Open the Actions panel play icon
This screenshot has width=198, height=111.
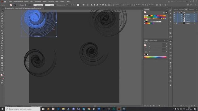(170, 13)
